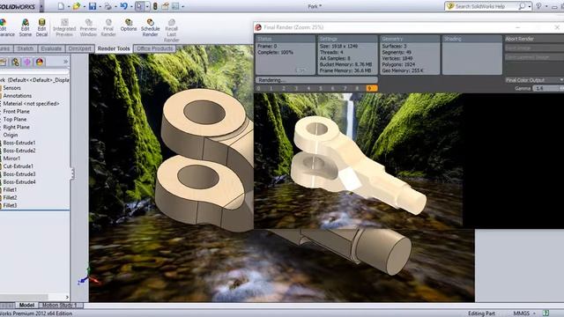Undo the last action with the Undo arrow
Screen dimensions: 564x317
tap(123, 6)
